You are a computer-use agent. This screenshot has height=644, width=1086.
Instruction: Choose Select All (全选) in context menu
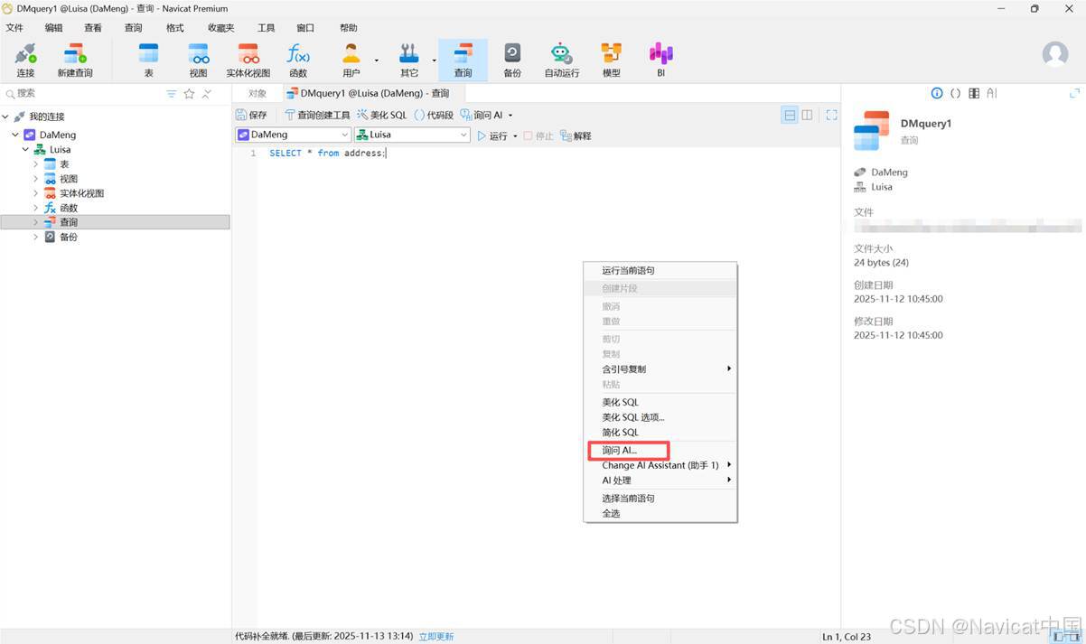coord(660,513)
